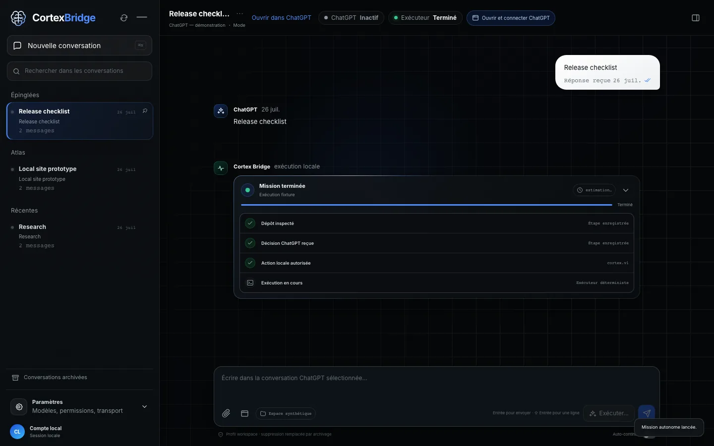
Task: Expand the Paramètres section chevron
Action: coord(144,407)
